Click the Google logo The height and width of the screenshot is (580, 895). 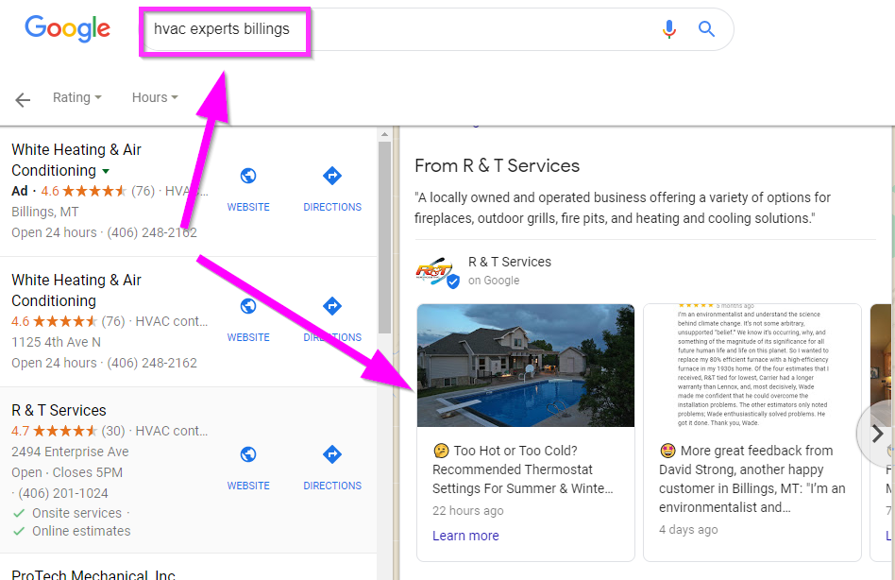(x=67, y=28)
